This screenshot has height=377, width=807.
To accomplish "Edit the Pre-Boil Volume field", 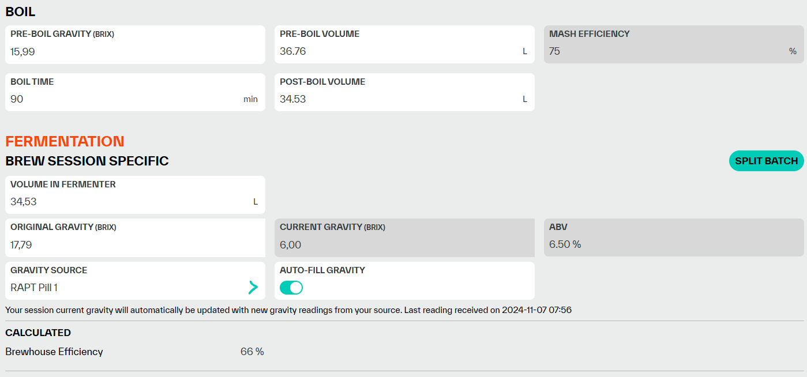I will (x=398, y=51).
